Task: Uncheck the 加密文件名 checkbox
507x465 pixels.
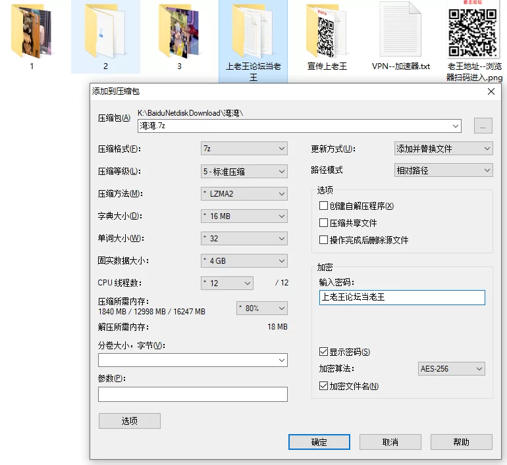Action: click(323, 386)
